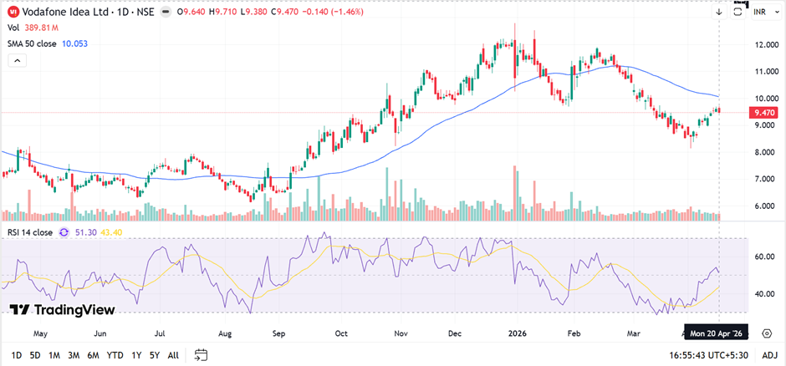Click the down arrow icon beside INR
The height and width of the screenshot is (366, 786).
coord(719,13)
